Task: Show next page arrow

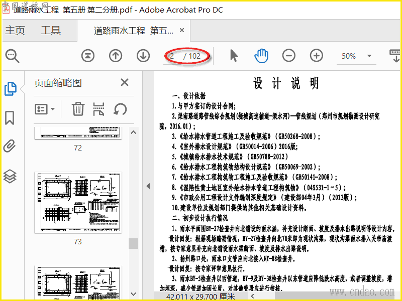Action: pos(143,56)
